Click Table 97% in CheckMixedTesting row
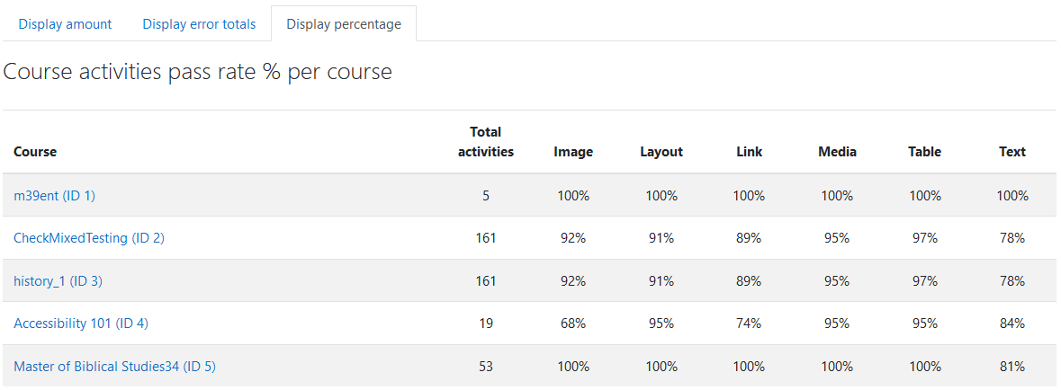Image resolution: width=1061 pixels, height=390 pixels. click(x=924, y=238)
